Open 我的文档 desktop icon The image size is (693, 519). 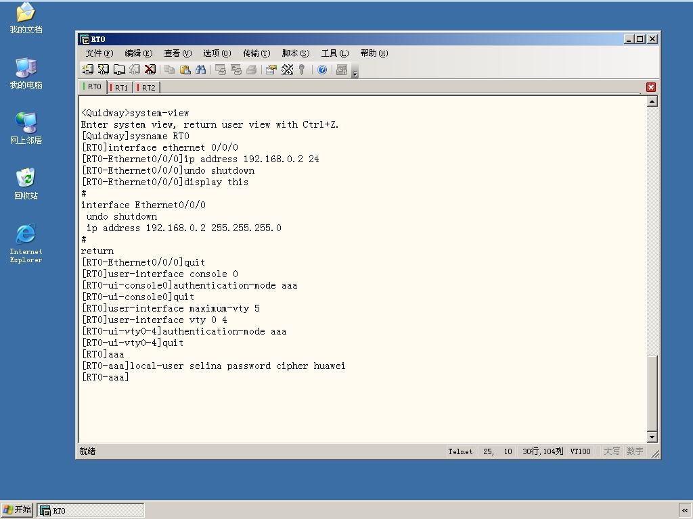(26, 18)
